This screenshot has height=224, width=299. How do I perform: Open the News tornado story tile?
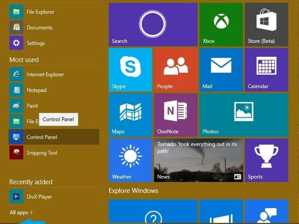pyautogui.click(x=198, y=160)
